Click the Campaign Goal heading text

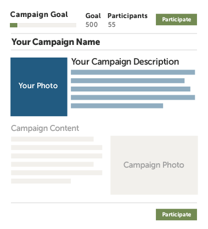click(x=39, y=15)
